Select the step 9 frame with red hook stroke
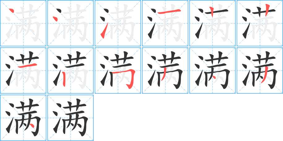This screenshot has height=141, width=283. click(118, 70)
